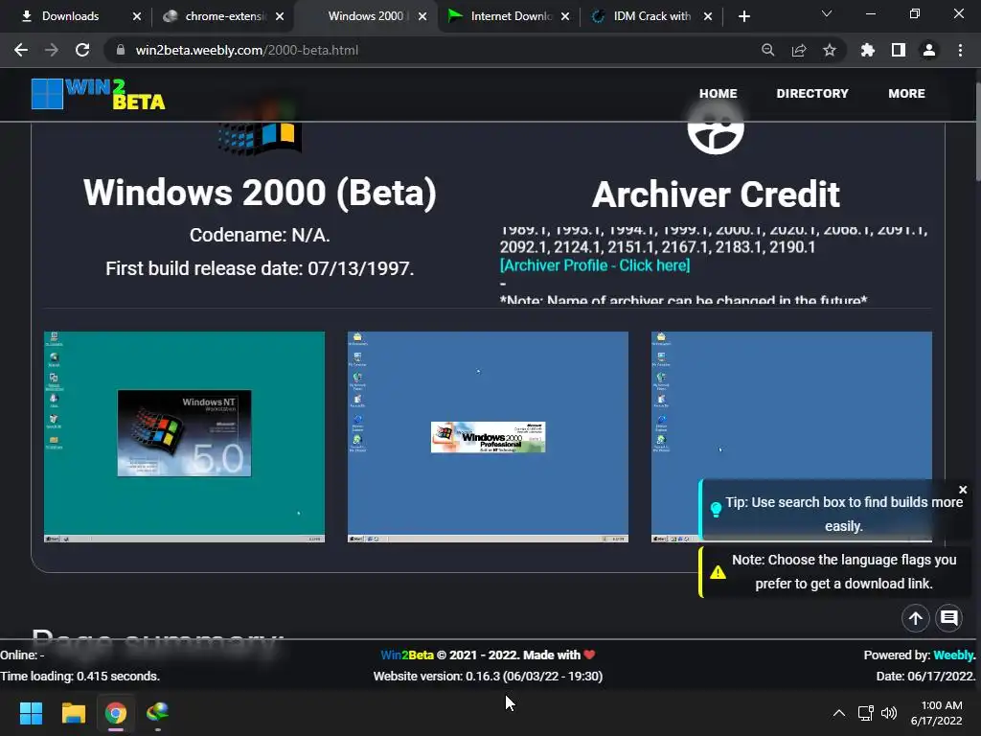Open File Explorer from the taskbar

73,713
